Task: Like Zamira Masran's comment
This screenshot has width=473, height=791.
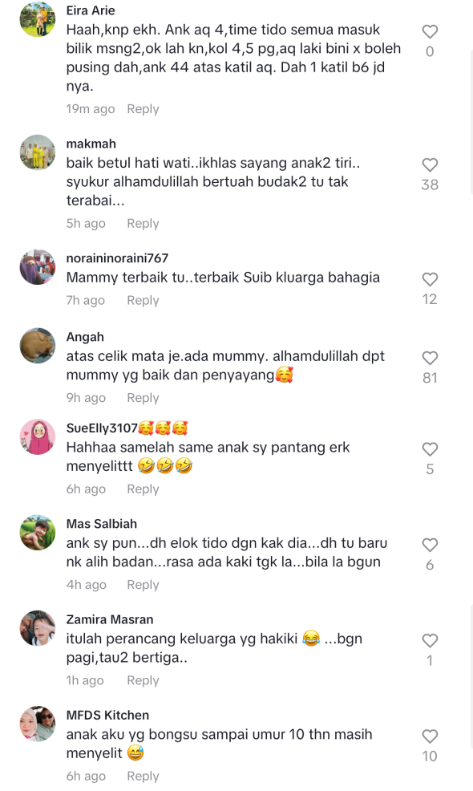Action: point(430,641)
